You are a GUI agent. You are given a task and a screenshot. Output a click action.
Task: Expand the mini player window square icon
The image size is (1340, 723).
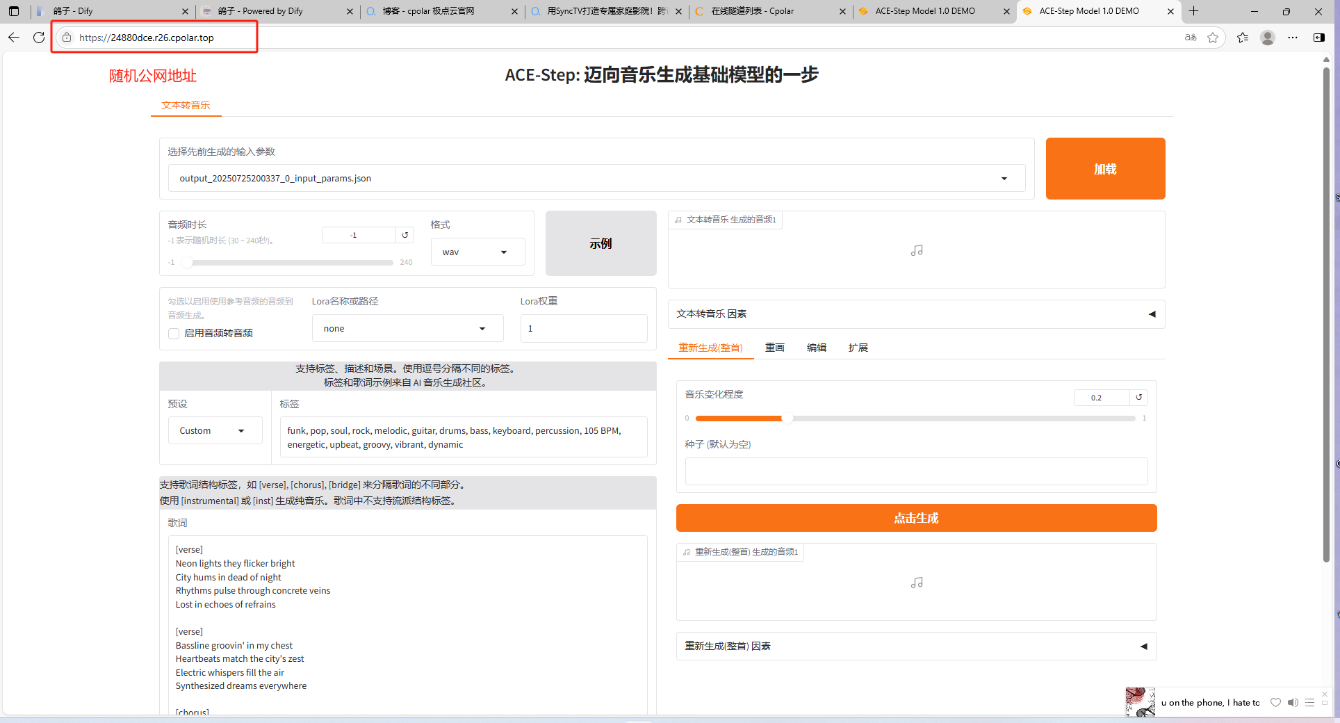[1325, 703]
